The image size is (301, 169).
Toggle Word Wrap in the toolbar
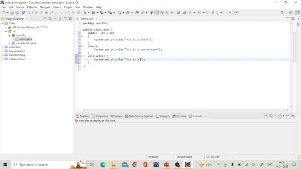tap(162, 13)
